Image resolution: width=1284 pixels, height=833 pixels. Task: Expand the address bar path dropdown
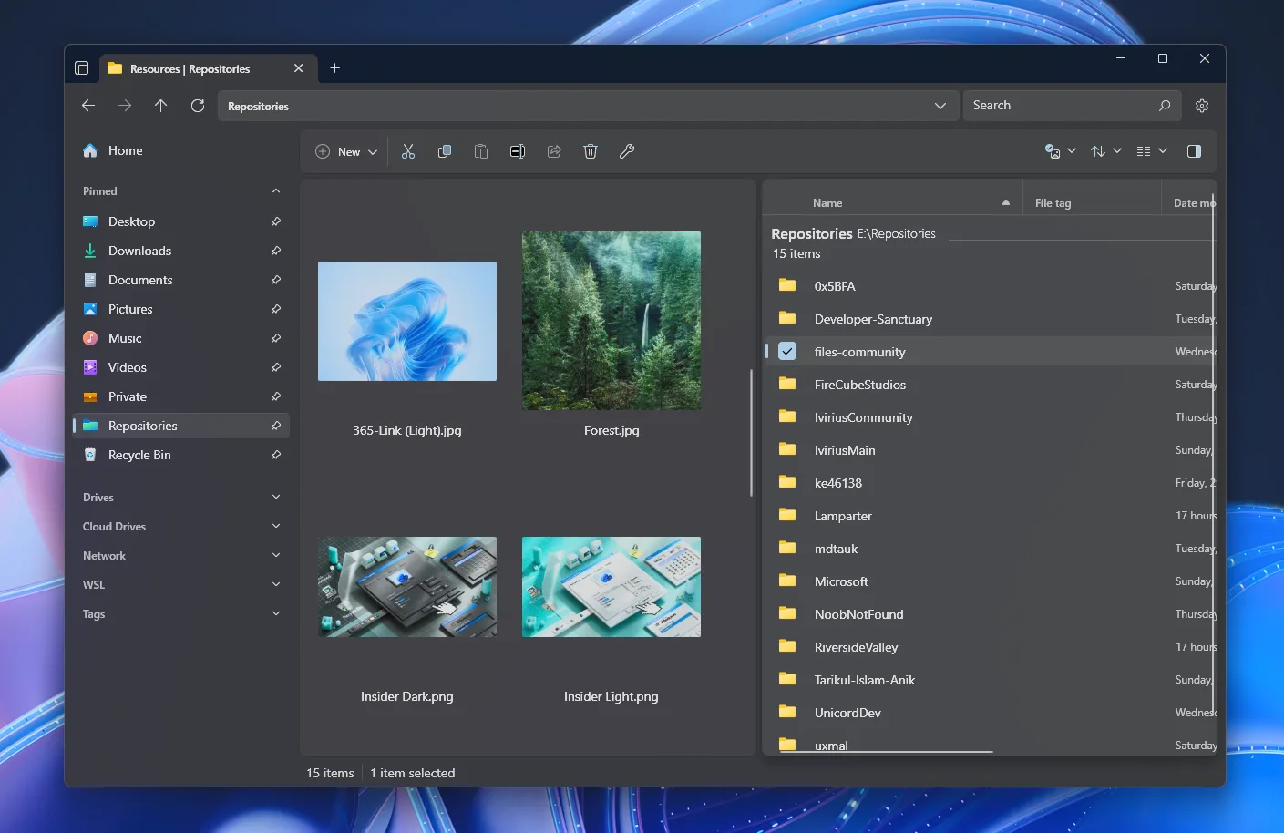(x=940, y=106)
